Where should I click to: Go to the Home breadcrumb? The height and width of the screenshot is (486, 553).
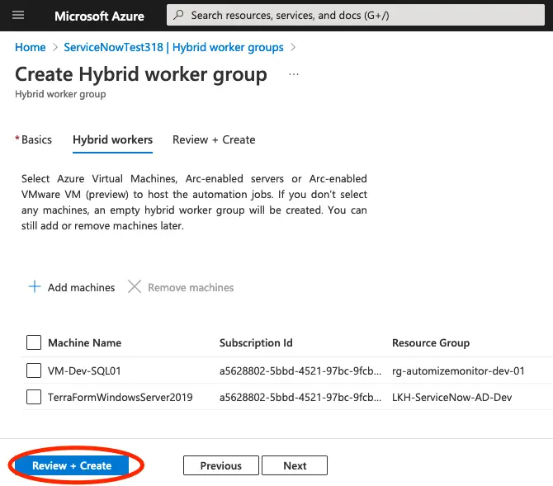click(x=31, y=47)
